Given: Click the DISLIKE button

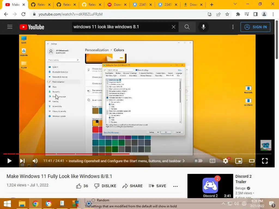Looking at the screenshot, I should 105,186.
